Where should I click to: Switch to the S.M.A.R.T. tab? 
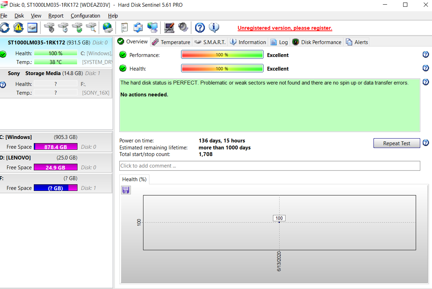[210, 42]
